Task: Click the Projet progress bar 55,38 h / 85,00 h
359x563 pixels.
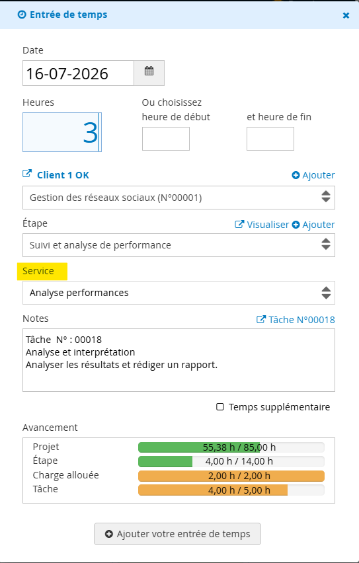Action: [x=231, y=447]
